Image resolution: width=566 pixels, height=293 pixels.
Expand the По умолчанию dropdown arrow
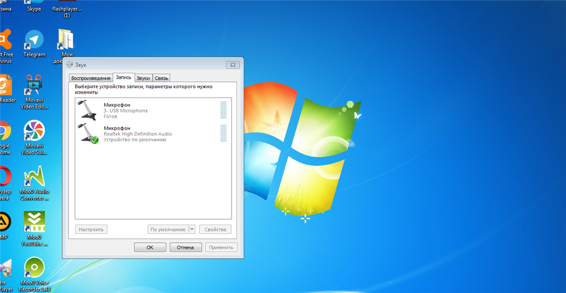192,229
